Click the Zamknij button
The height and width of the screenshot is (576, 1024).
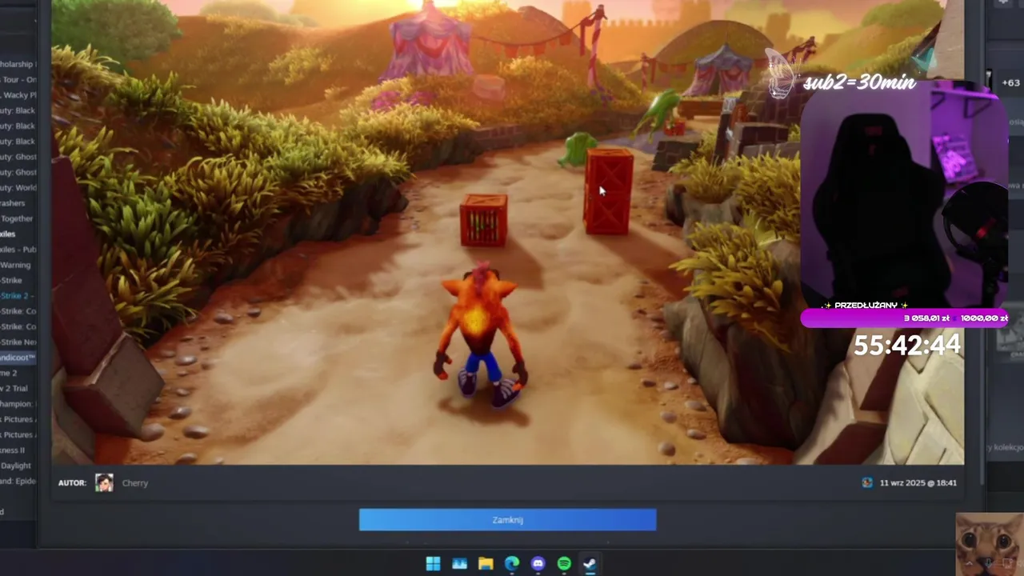click(x=507, y=520)
